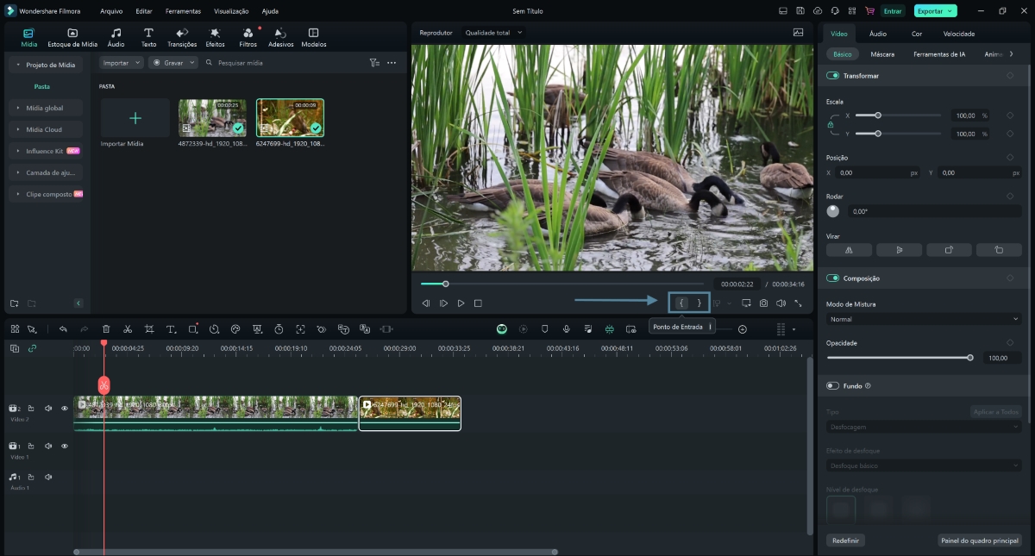Viewport: 1035px width, 556px height.
Task: Open the Qualidade total dropdown
Action: pos(494,33)
